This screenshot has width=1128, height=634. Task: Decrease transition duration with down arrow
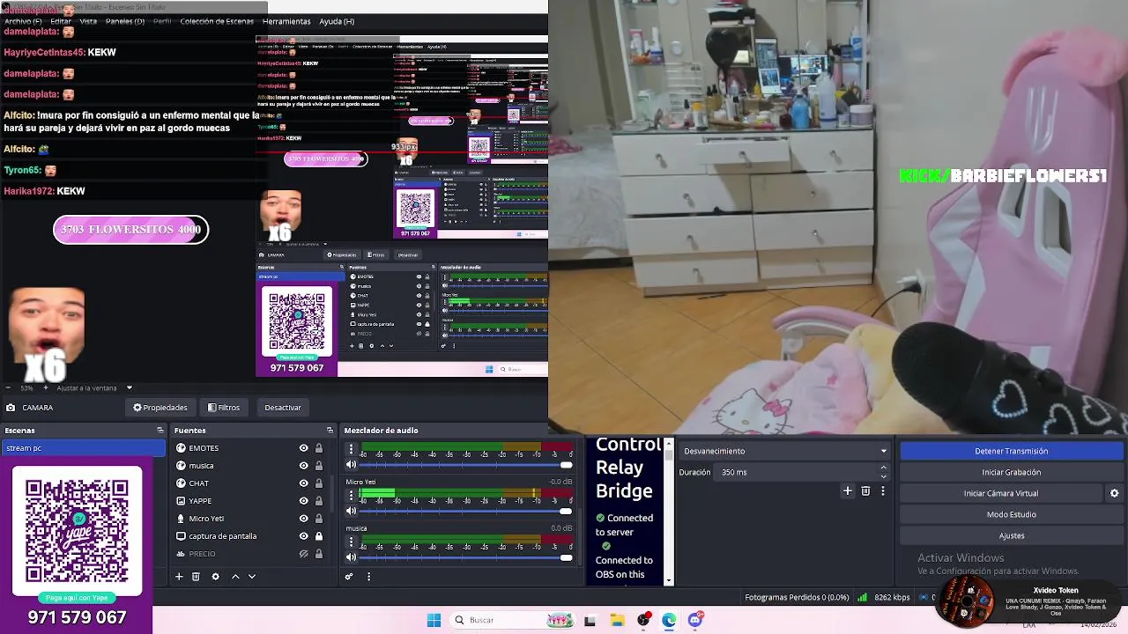coord(884,476)
